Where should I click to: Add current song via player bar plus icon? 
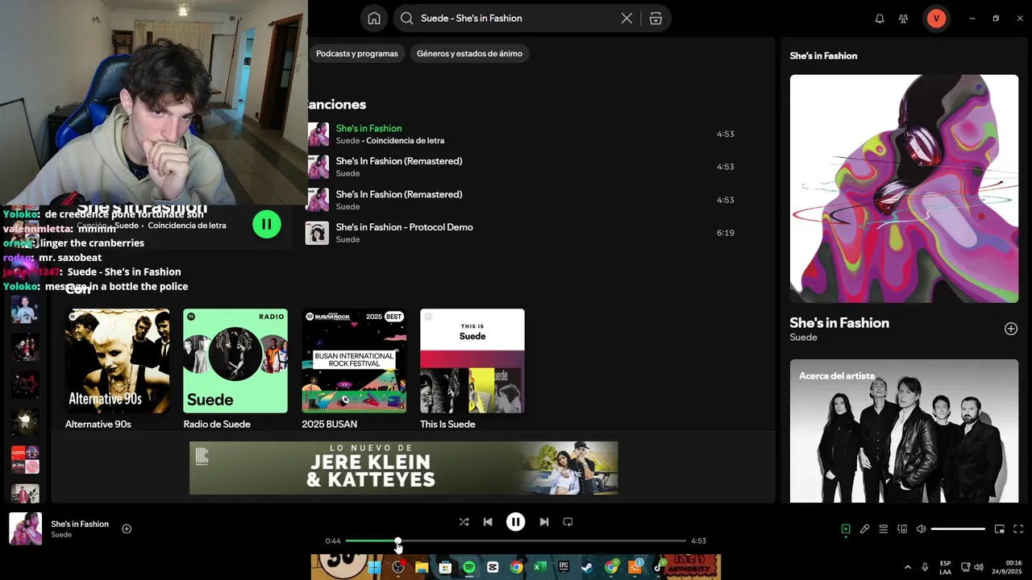pos(127,528)
